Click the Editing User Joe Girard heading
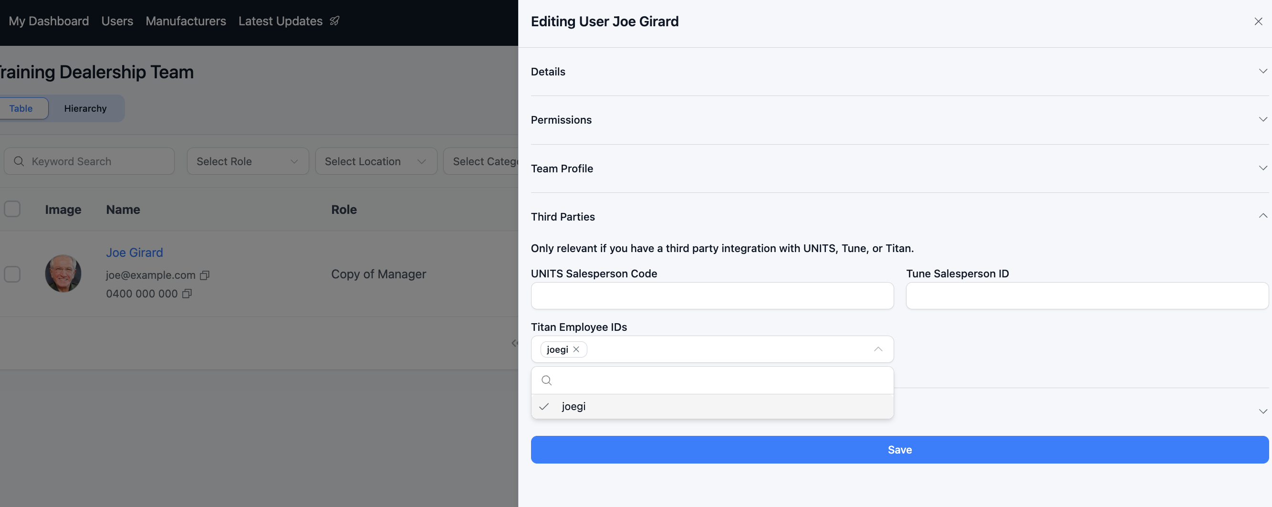1272x507 pixels. click(x=605, y=21)
